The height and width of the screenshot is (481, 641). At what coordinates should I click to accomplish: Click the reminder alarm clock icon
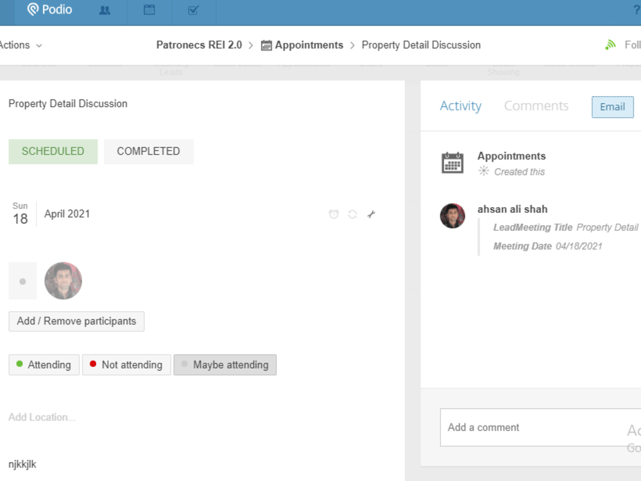click(x=333, y=214)
